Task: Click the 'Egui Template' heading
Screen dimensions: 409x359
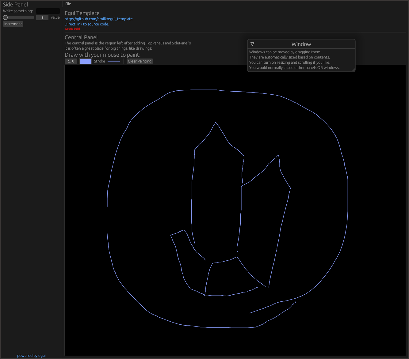Action: 82,13
